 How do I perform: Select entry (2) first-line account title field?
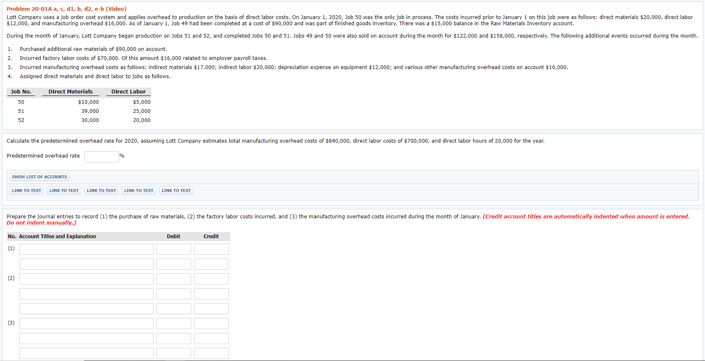86,279
